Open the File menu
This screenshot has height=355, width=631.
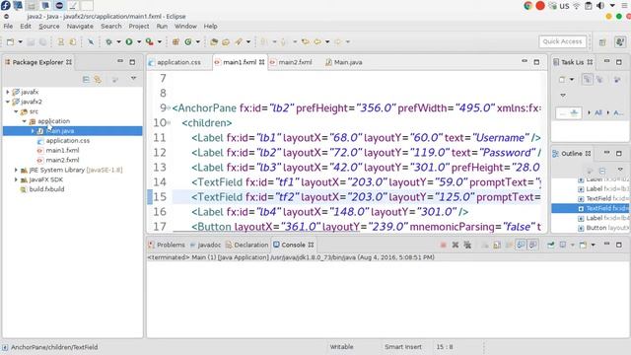pyautogui.click(x=8, y=27)
